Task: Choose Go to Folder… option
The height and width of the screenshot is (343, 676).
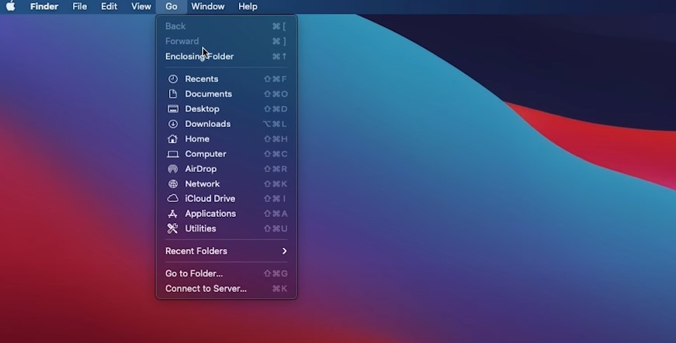Action: pyautogui.click(x=227, y=274)
